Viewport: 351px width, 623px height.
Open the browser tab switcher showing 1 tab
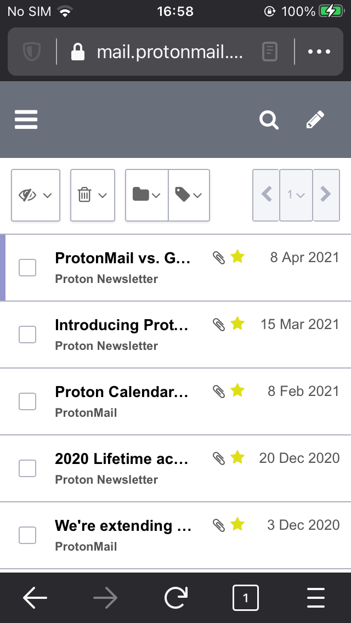point(246,598)
